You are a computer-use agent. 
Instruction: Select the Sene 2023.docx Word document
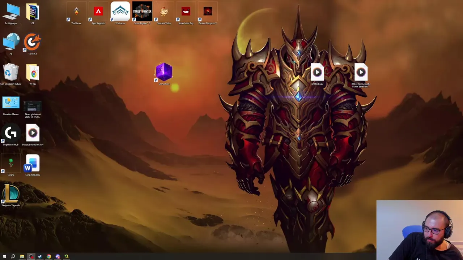33,165
